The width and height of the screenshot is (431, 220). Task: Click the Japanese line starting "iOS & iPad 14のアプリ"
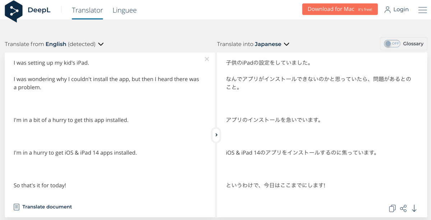point(302,153)
